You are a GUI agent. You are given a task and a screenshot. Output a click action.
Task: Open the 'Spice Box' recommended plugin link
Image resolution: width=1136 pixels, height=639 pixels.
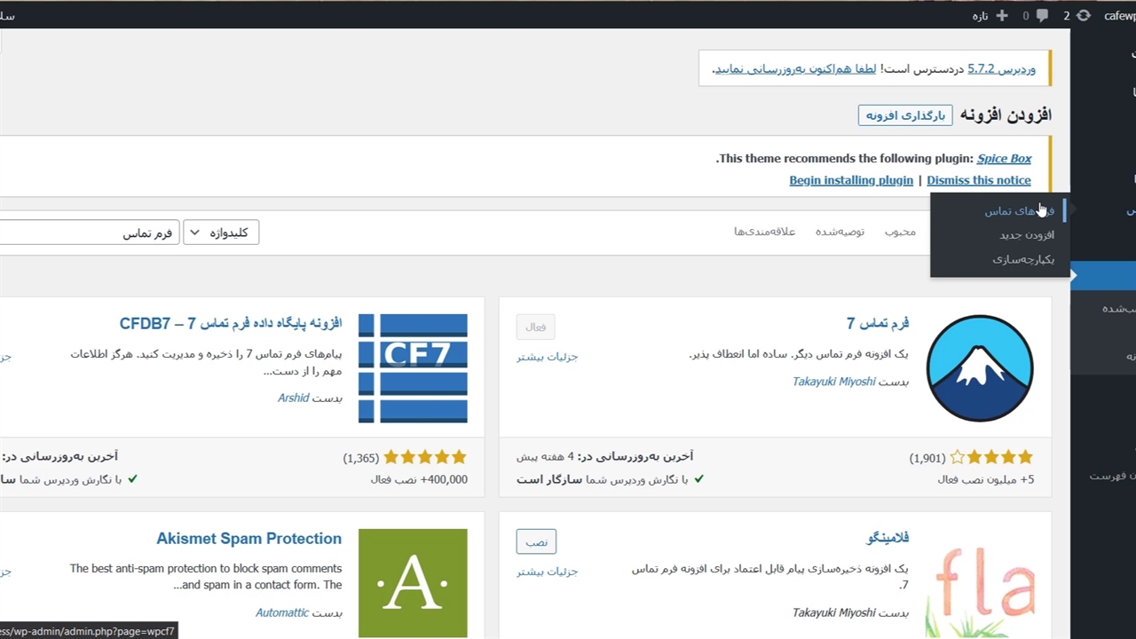(1004, 159)
